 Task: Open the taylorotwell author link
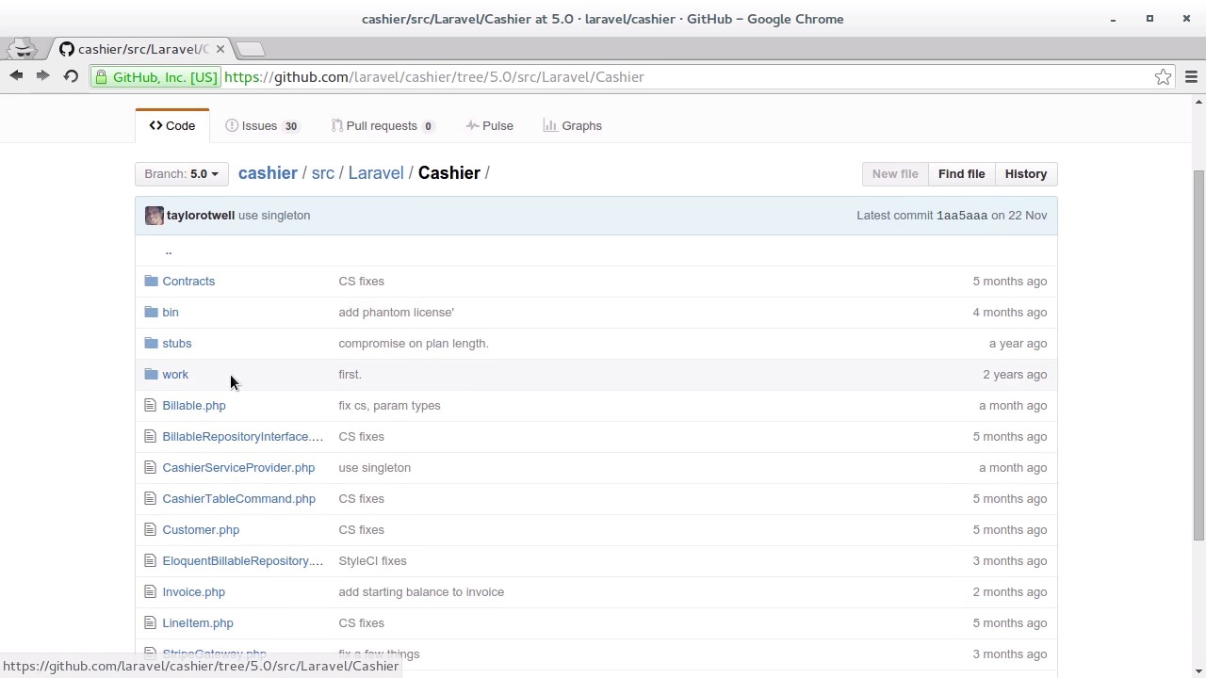click(201, 216)
